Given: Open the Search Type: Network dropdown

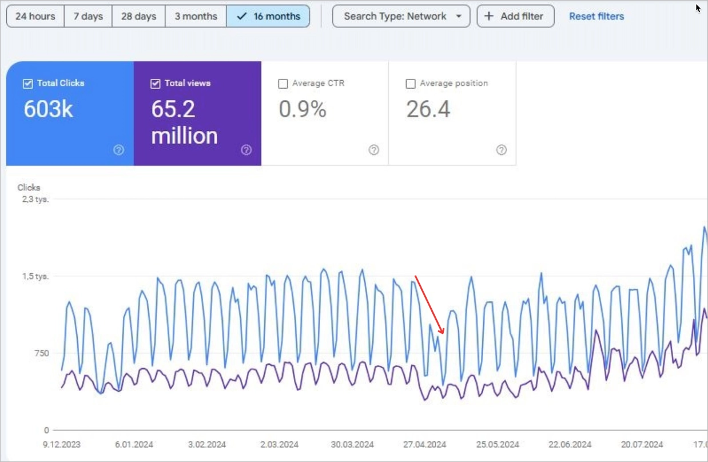Looking at the screenshot, I should point(401,16).
